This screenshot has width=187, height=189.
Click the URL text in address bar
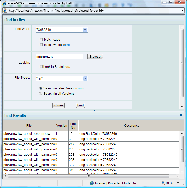[56, 11]
